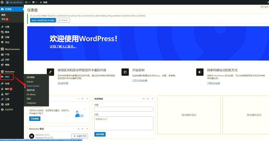Open the WooCommerce sidebar item
The height and width of the screenshot is (141, 269).
point(12,49)
